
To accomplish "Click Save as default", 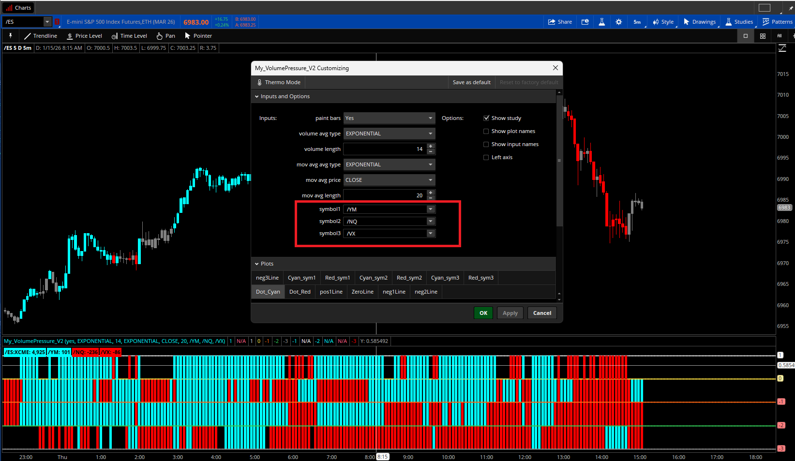I will point(471,82).
